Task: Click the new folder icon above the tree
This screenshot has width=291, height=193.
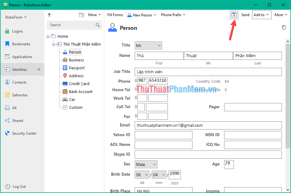Action: point(81,14)
